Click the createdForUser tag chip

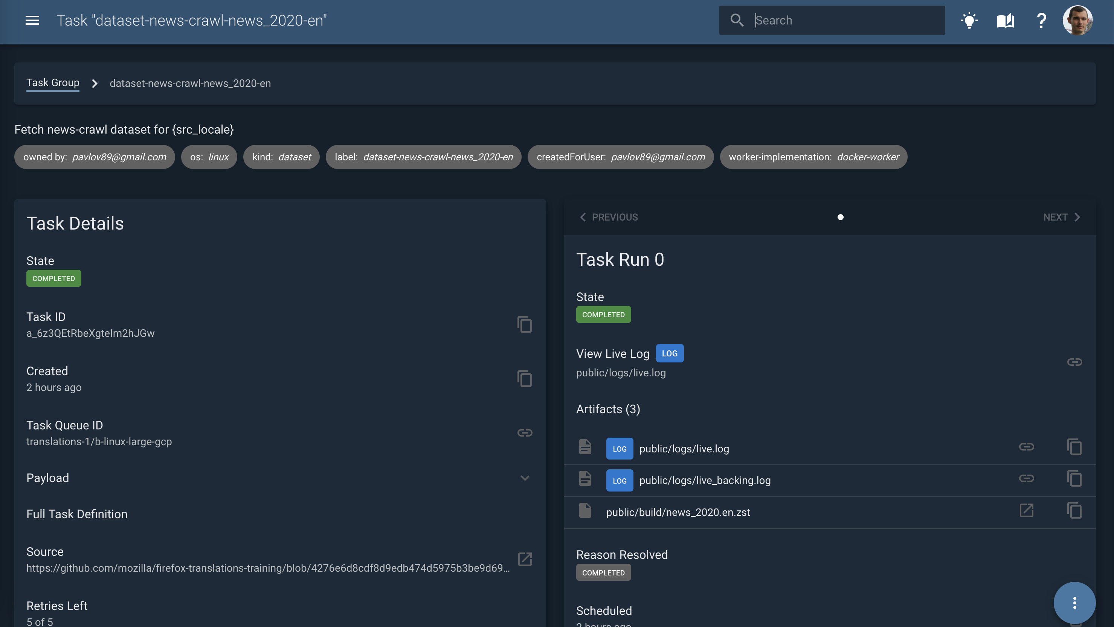[x=621, y=157]
